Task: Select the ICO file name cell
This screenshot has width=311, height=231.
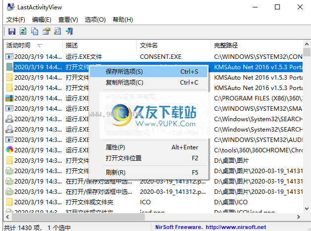Action: click(x=145, y=202)
